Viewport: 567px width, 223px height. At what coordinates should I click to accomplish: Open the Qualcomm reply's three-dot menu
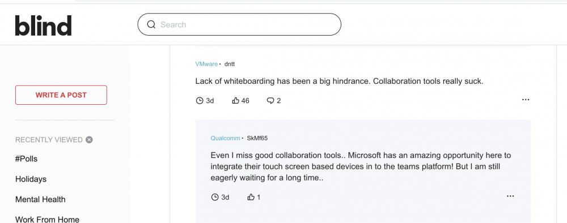point(510,196)
